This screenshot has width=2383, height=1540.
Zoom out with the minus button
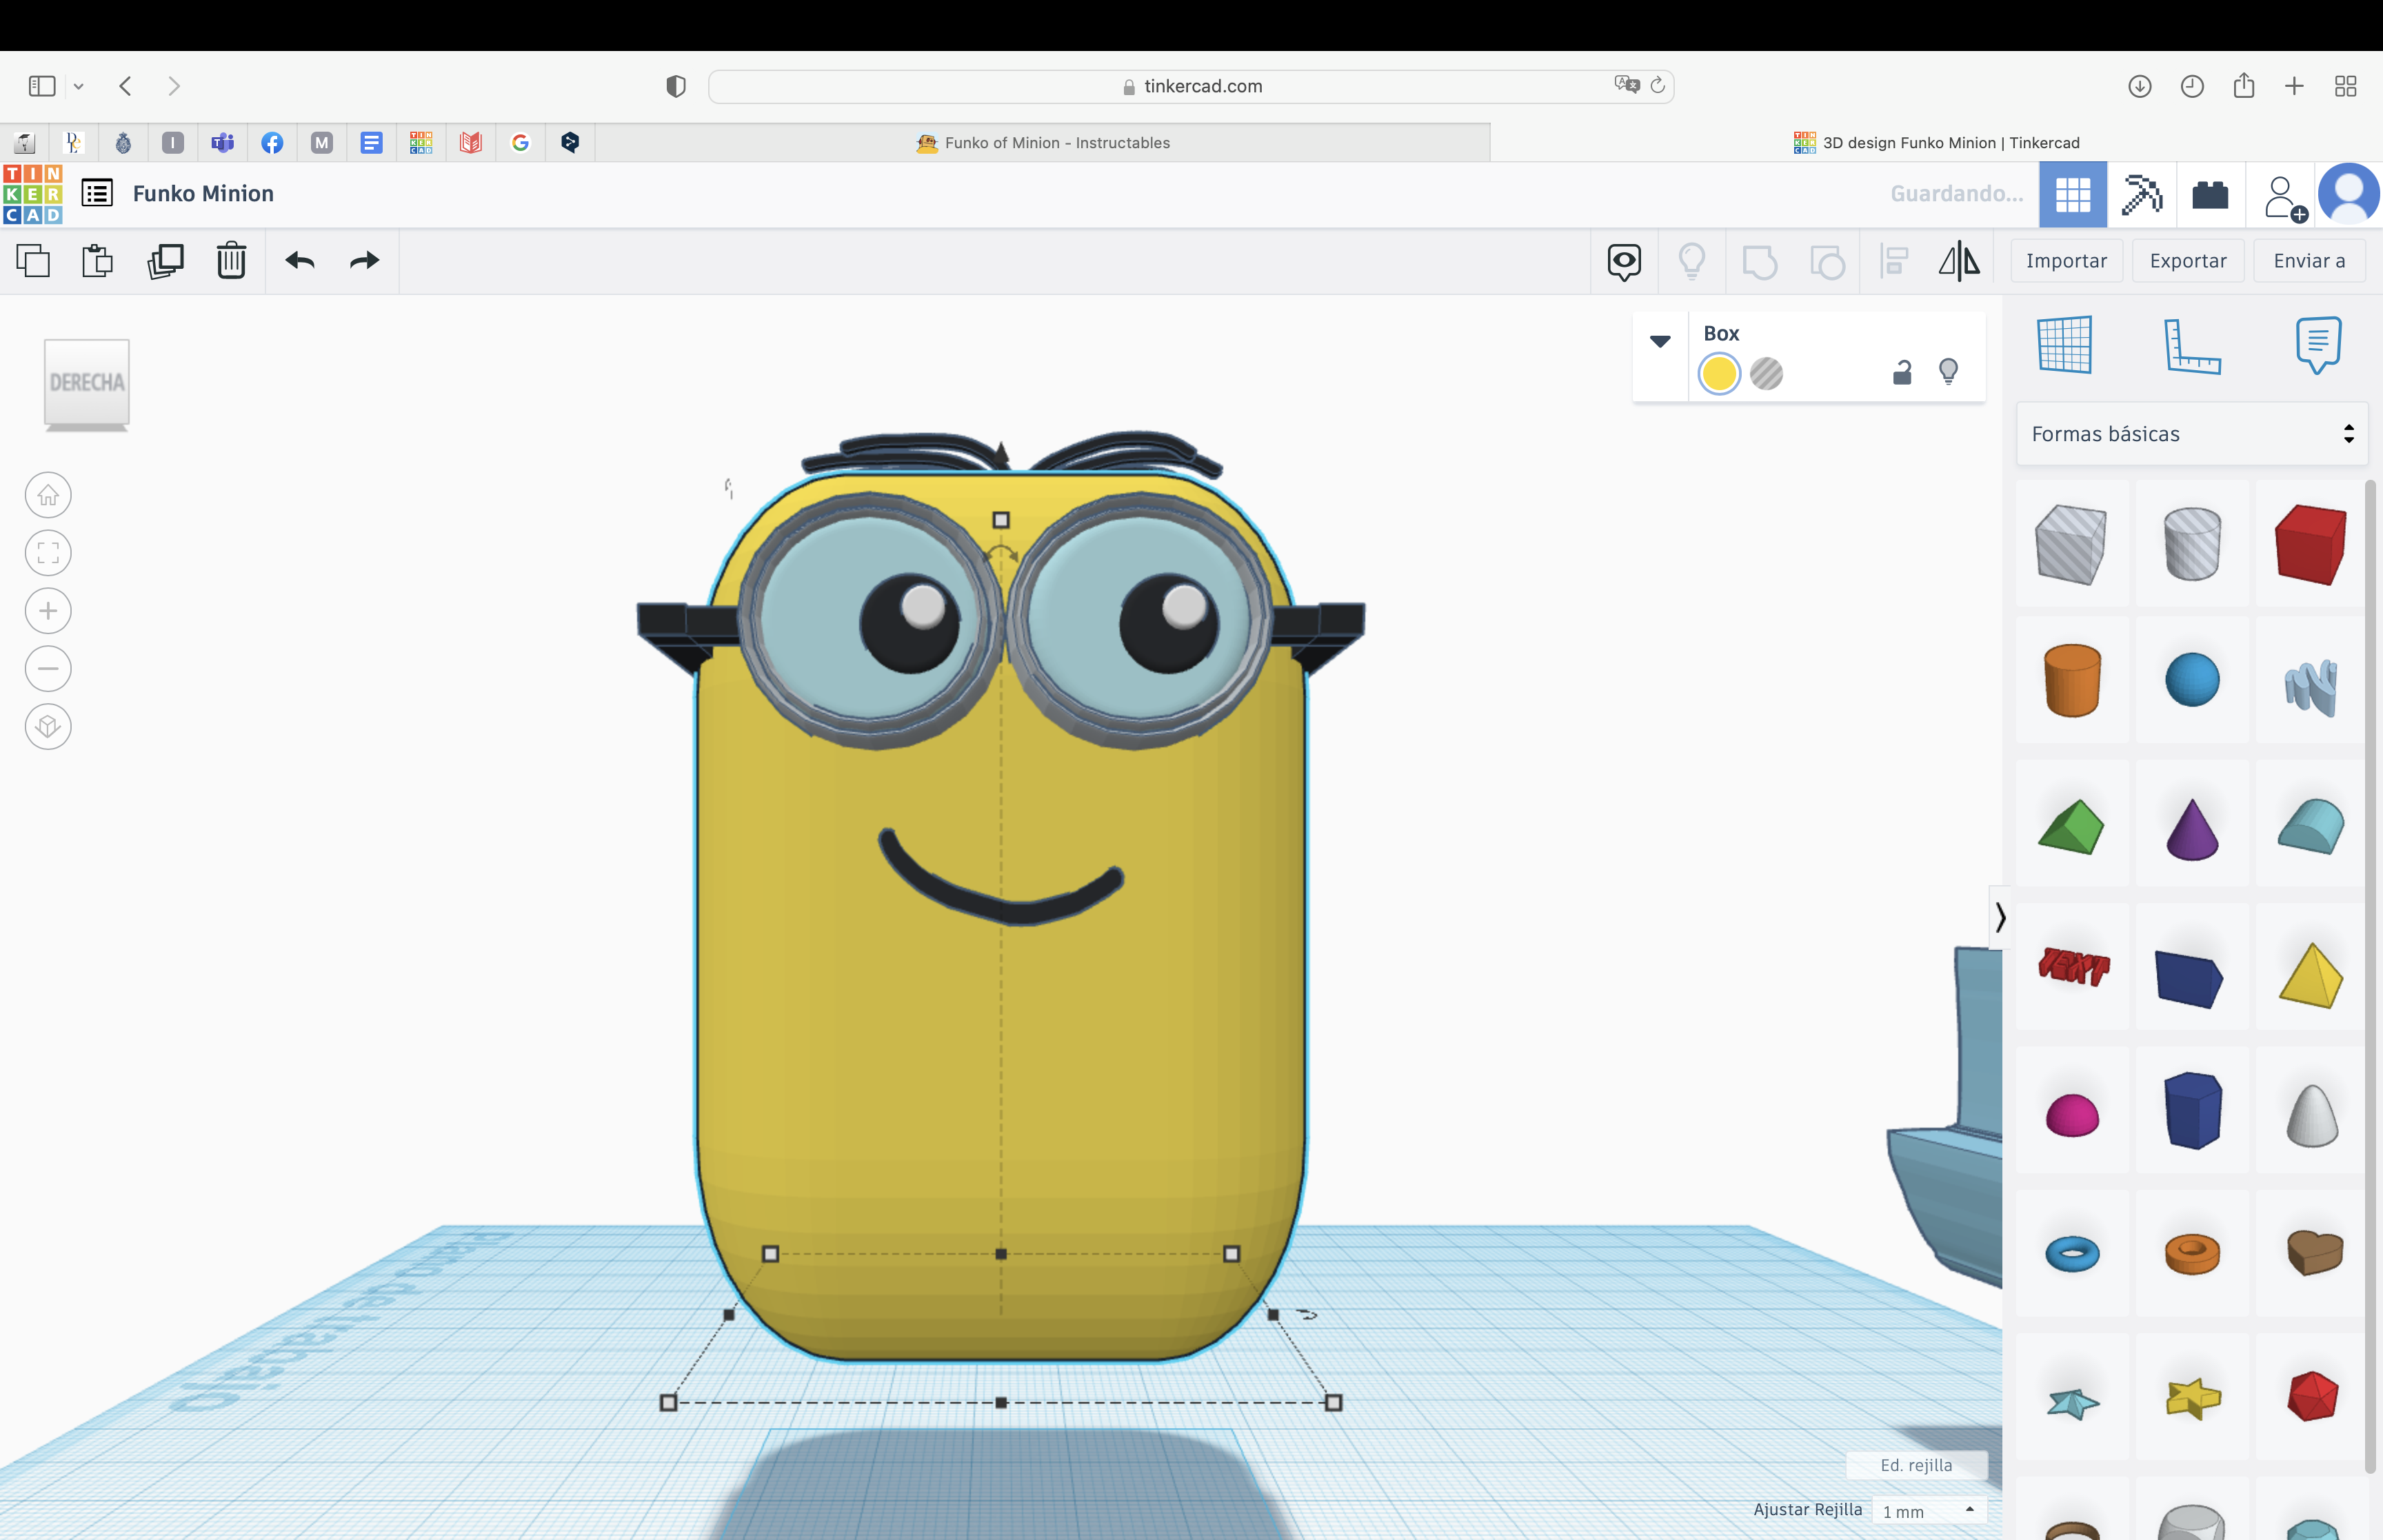click(48, 669)
